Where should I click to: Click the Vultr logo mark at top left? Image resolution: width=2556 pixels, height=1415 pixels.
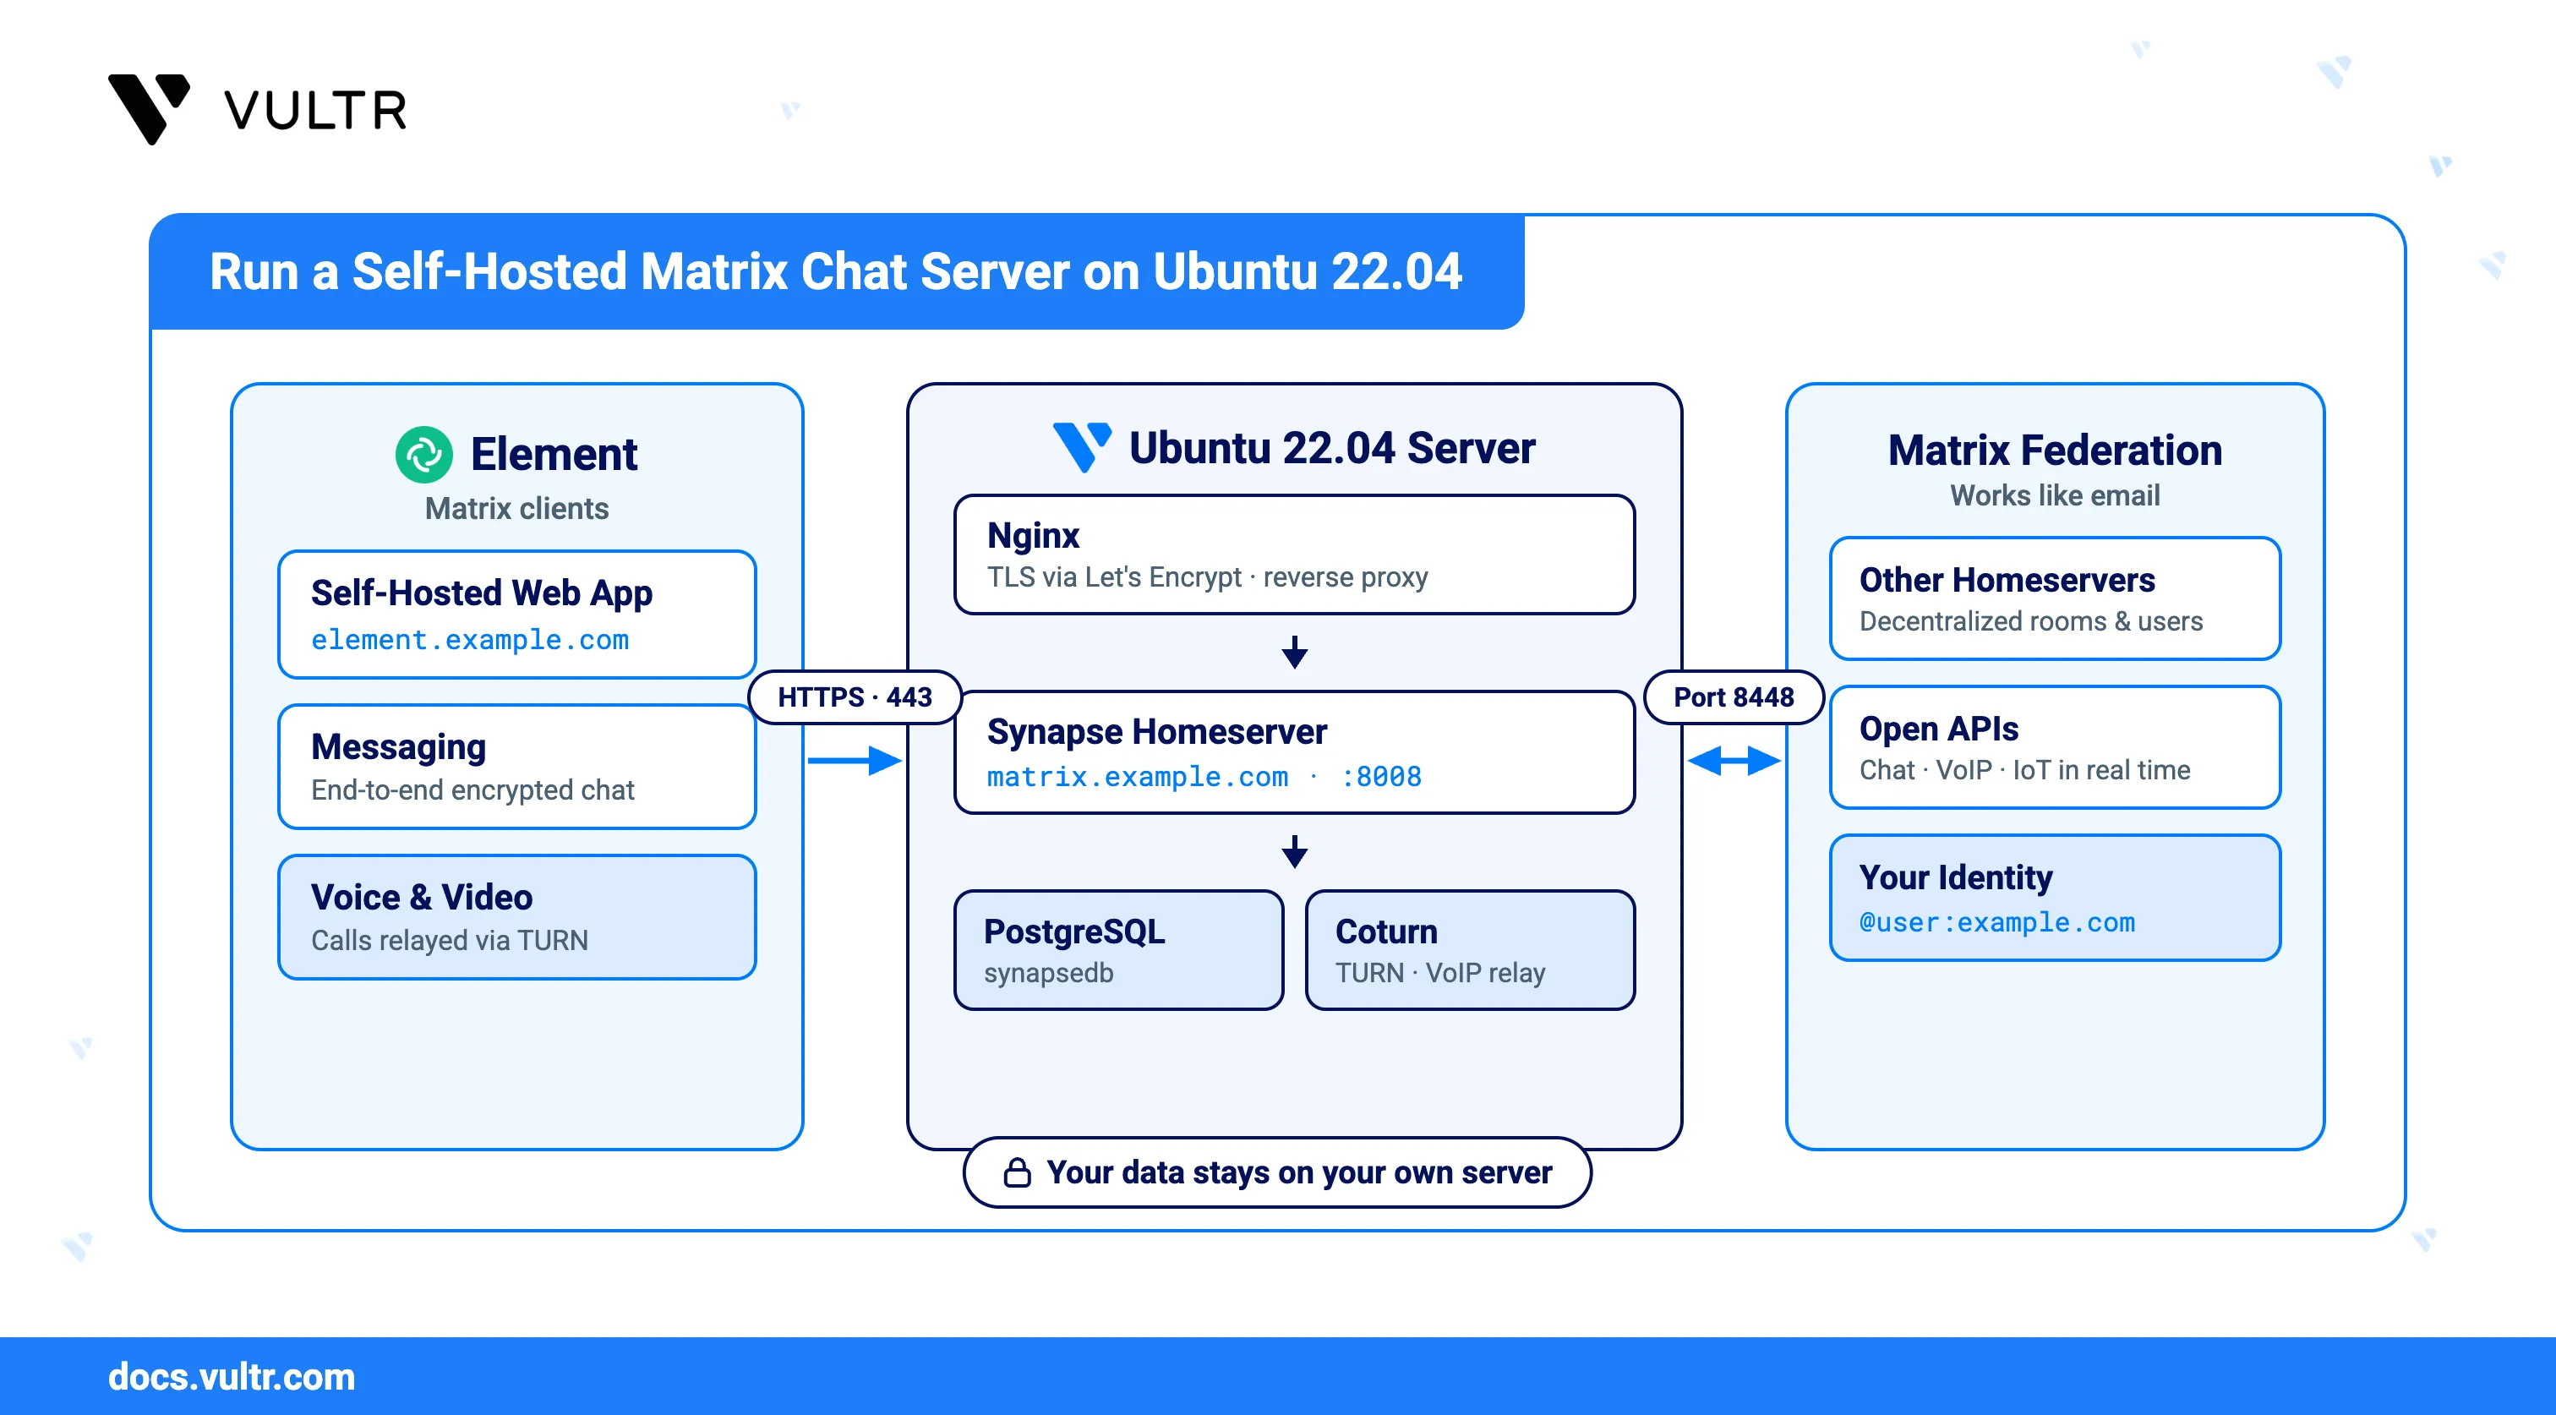pyautogui.click(x=149, y=109)
